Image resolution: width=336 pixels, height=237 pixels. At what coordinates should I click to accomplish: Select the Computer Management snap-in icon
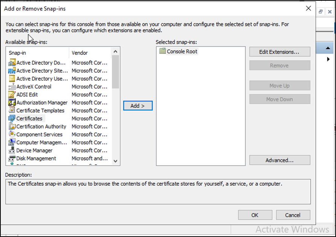click(12, 142)
